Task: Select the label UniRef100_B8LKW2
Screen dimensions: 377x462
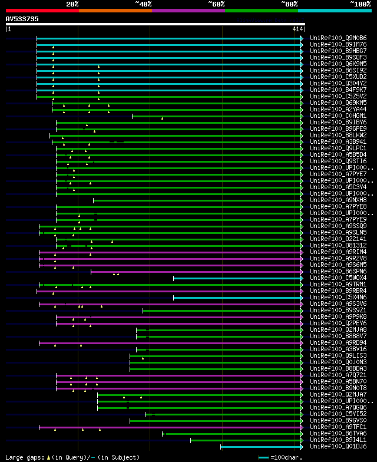Action: pos(338,136)
